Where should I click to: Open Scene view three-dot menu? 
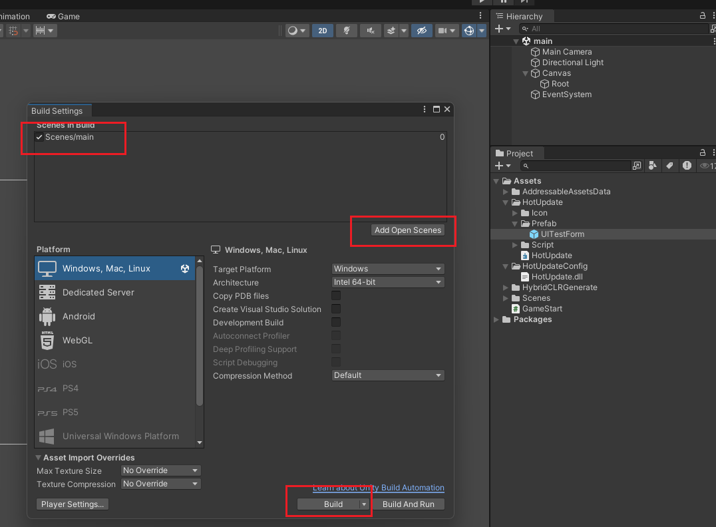point(480,15)
